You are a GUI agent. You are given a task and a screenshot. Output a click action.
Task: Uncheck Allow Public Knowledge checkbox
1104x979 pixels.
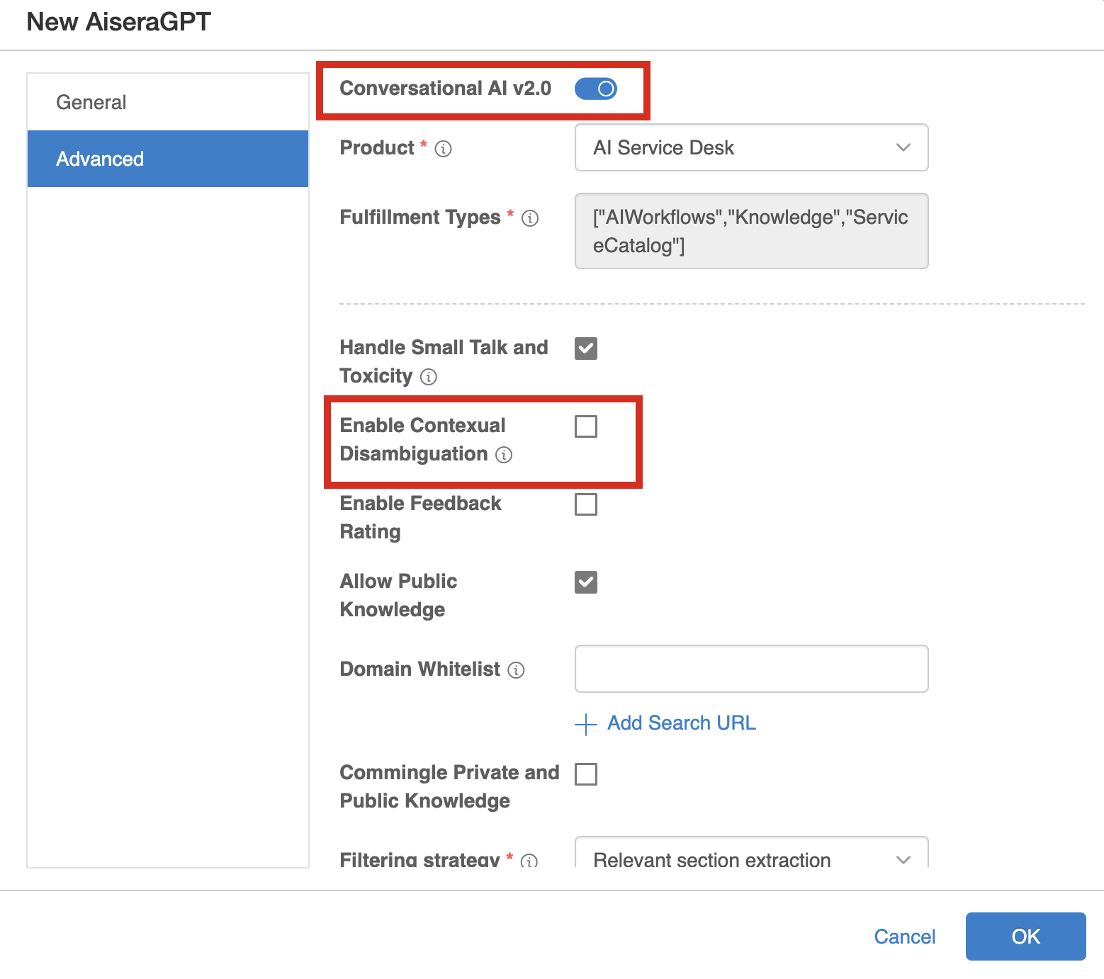pyautogui.click(x=586, y=582)
